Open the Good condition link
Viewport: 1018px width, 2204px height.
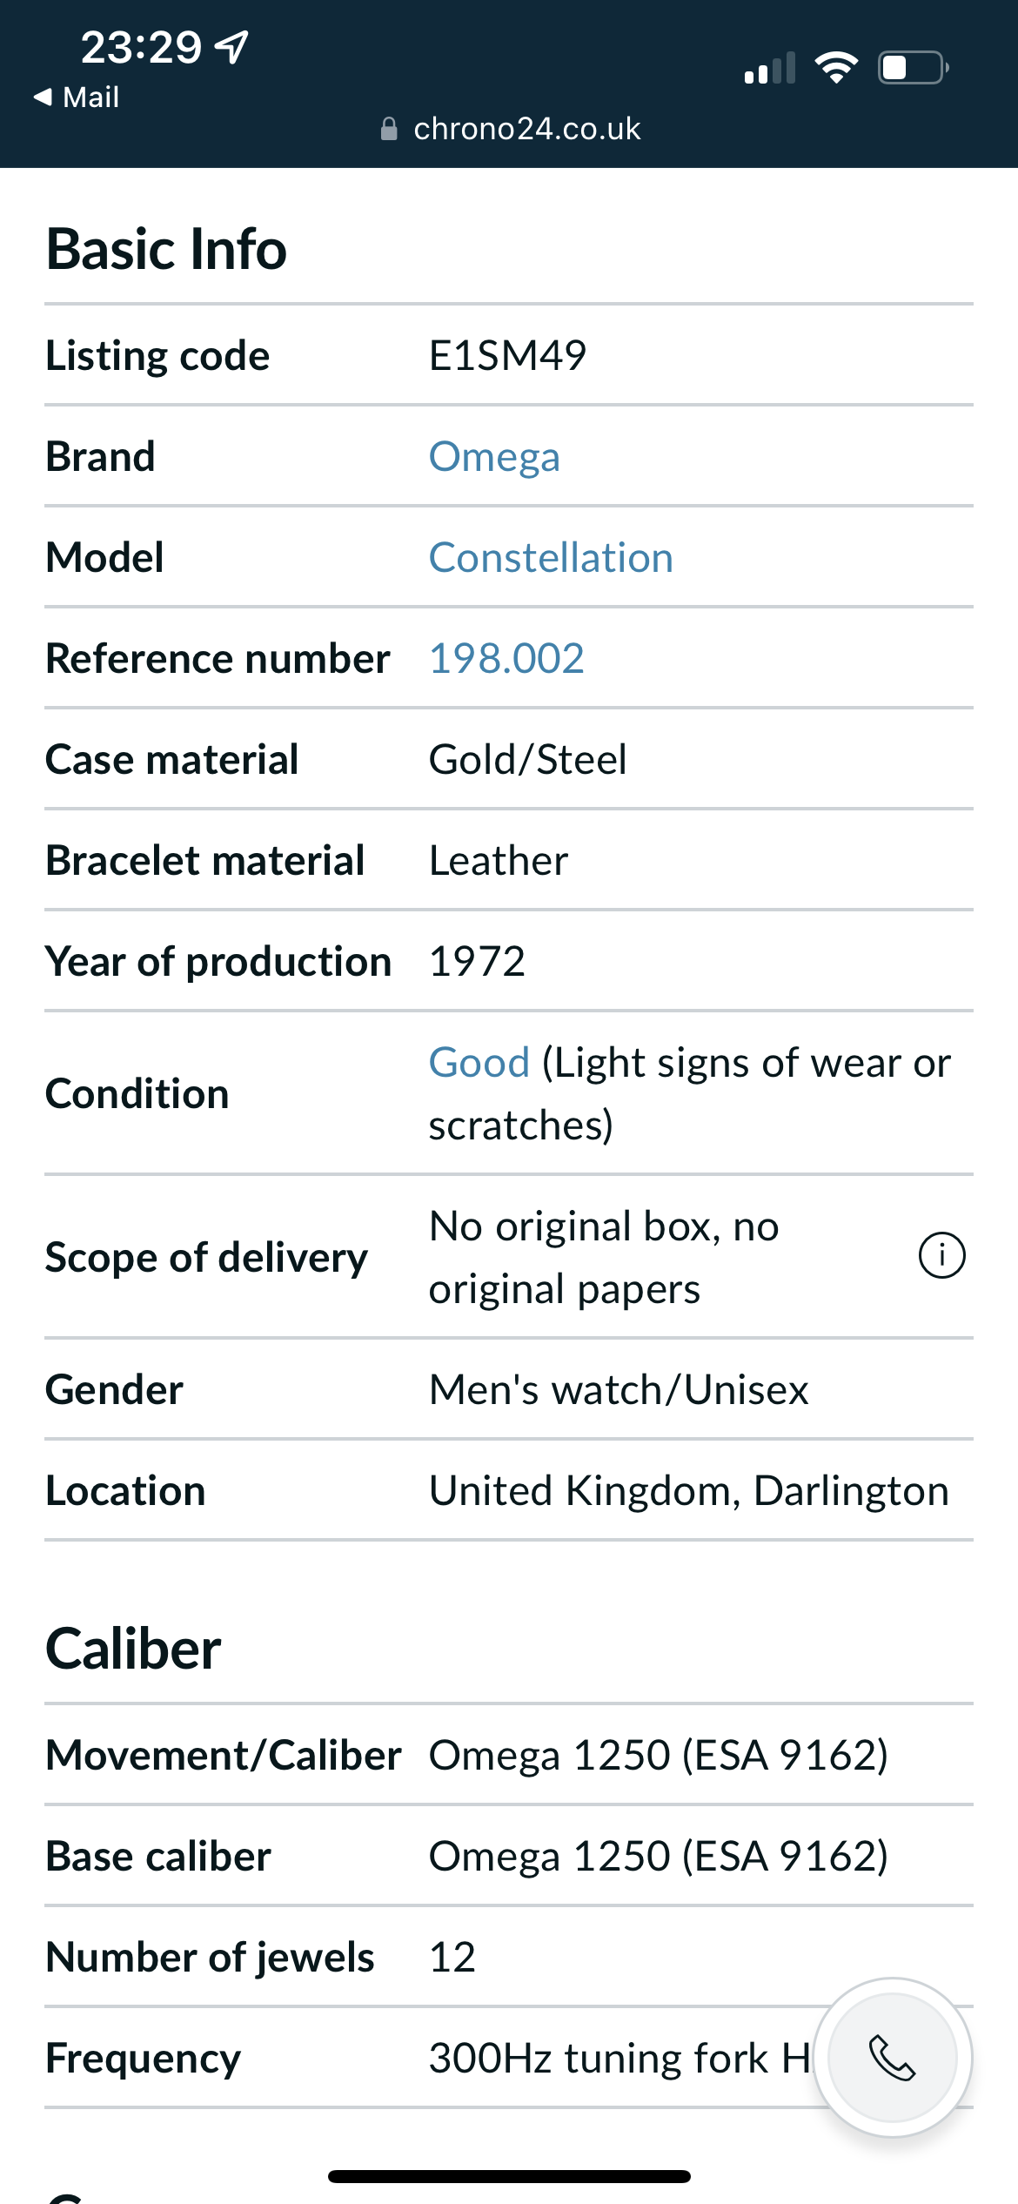coord(479,1062)
